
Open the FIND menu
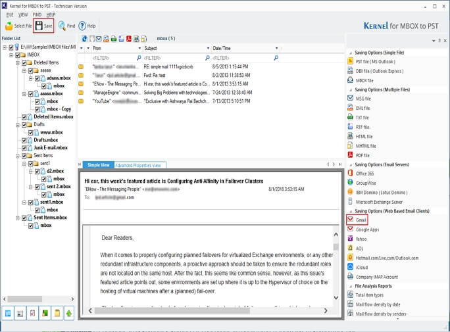coord(37,14)
